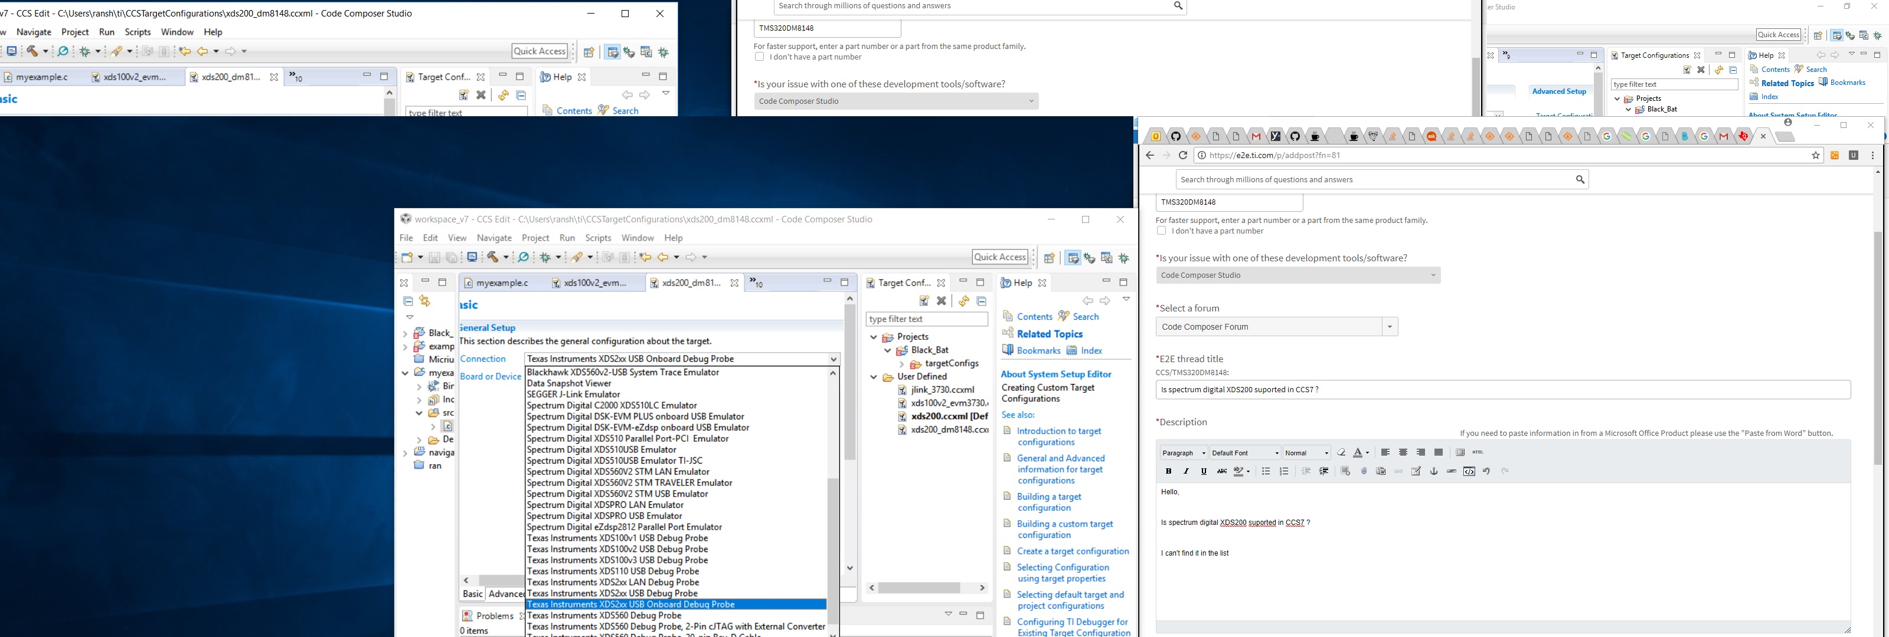The image size is (1889, 637).
Task: Click the New Target Configuration icon in the front CCS window
Action: point(924,301)
